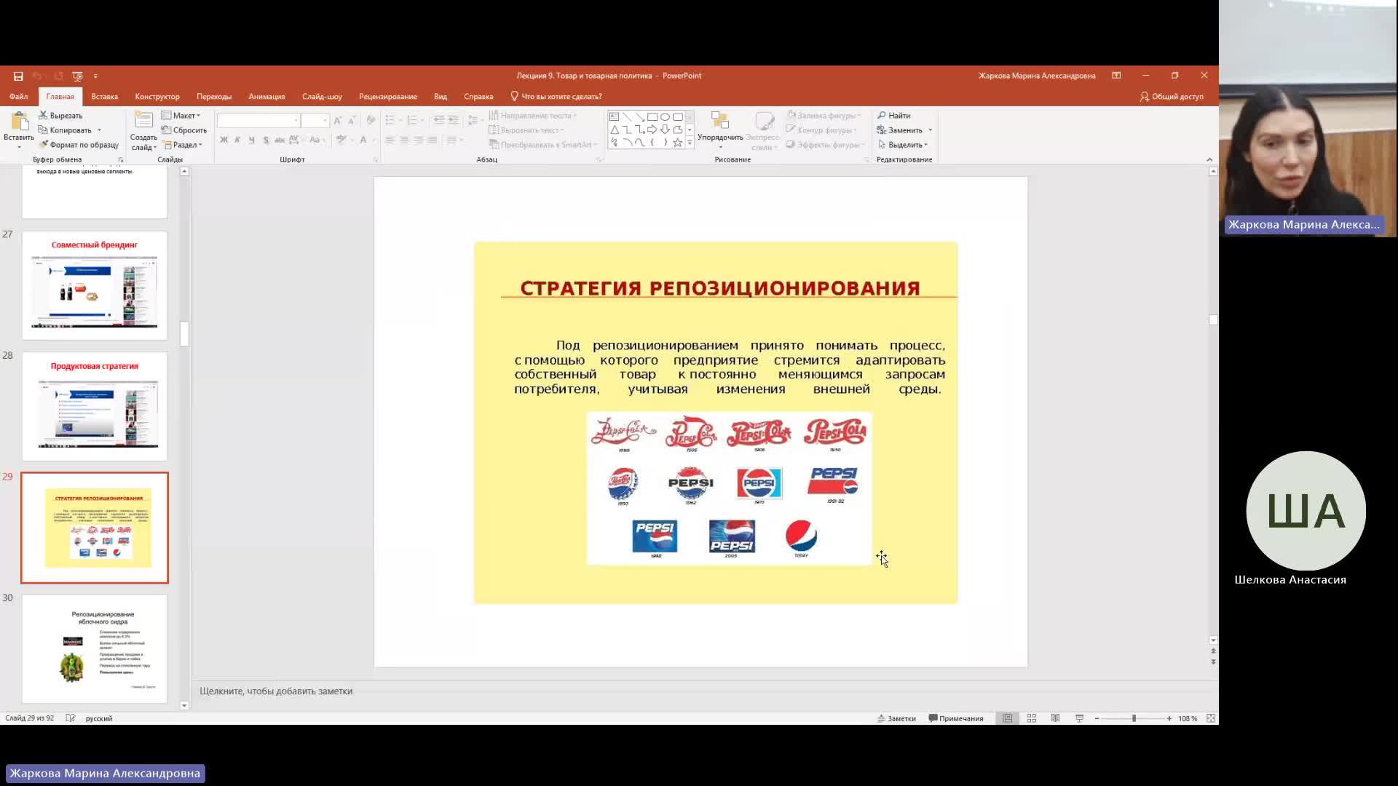
Task: Click the Paste (Вставить) clipboard icon
Action: coord(19,122)
